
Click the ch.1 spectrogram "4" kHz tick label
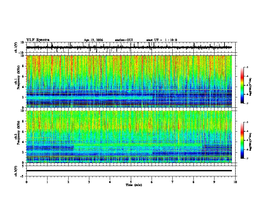click(x=23, y=87)
